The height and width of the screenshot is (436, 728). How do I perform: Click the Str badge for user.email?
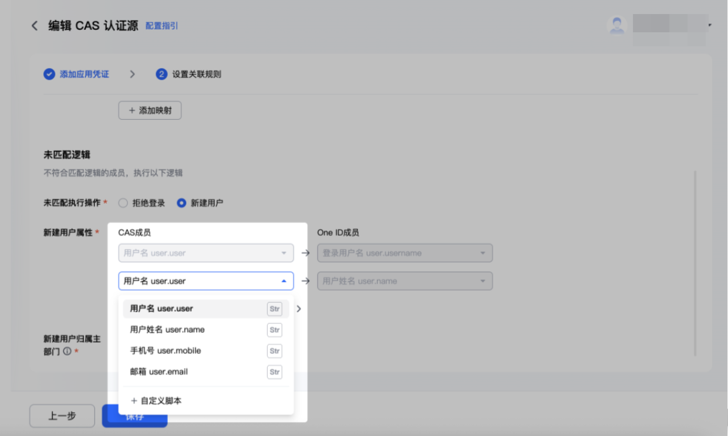pos(274,372)
